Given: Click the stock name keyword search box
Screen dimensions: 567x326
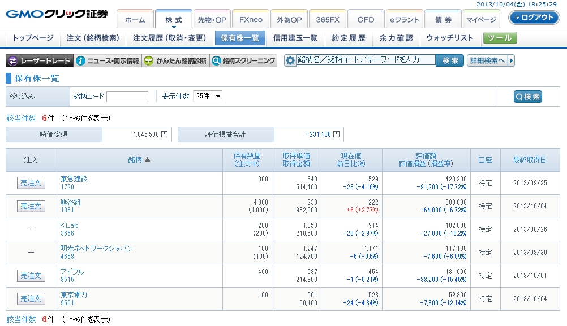Looking at the screenshot, I should tap(366, 60).
